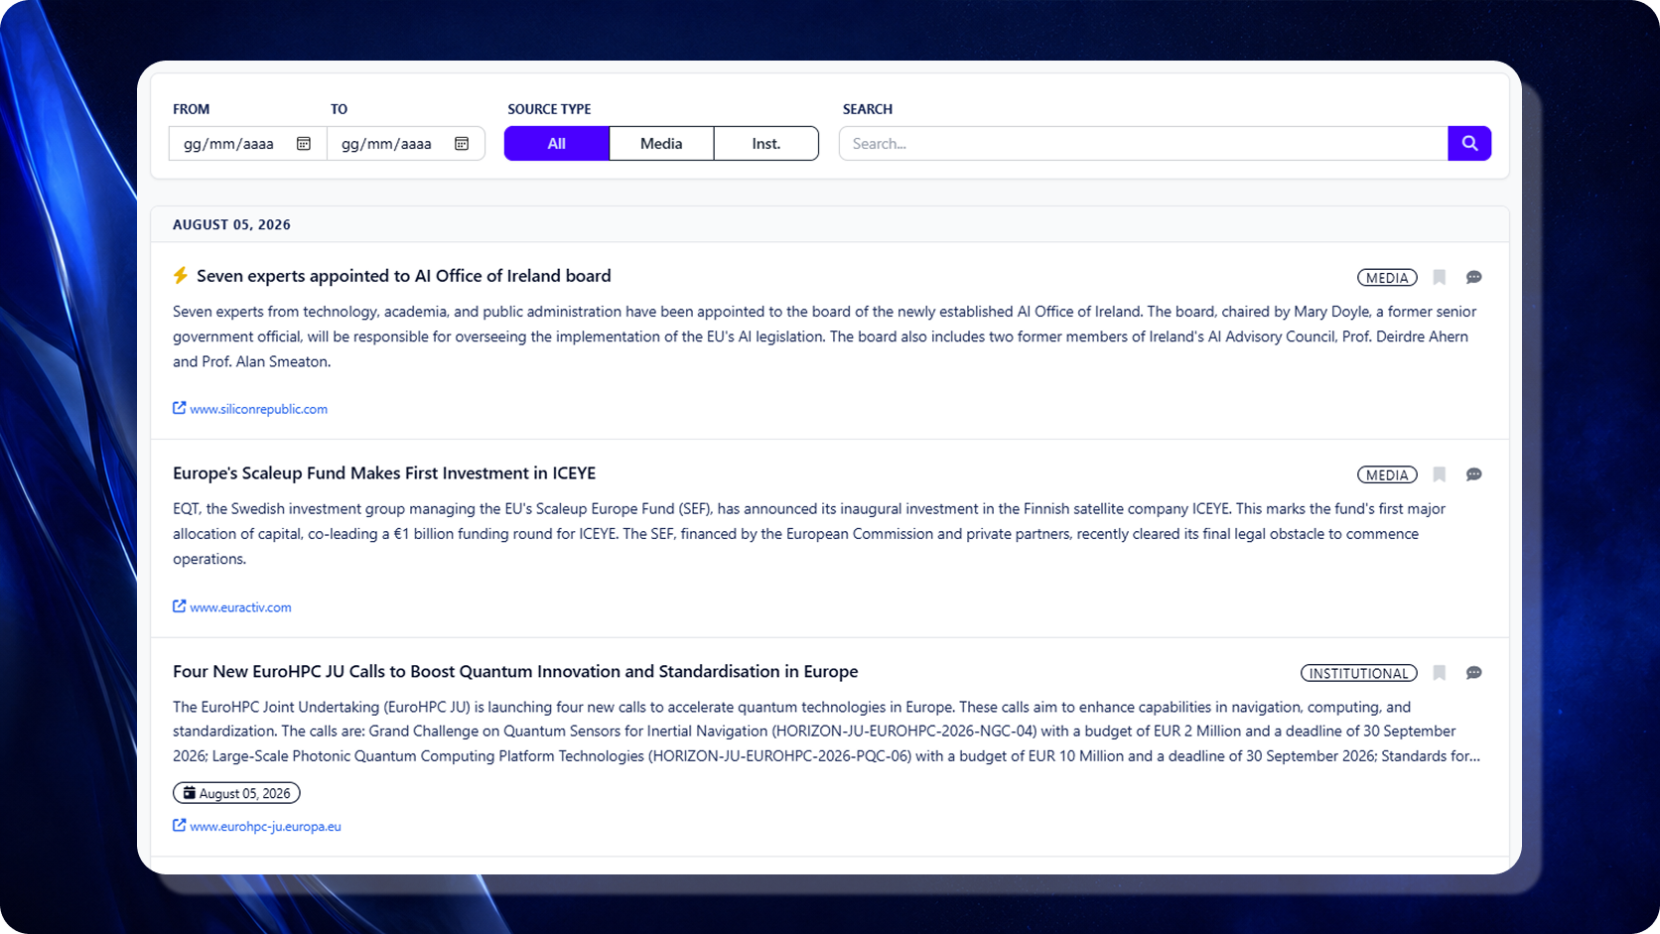The image size is (1660, 934).
Task: Click the August 05, 2026 date badge
Action: 236,793
